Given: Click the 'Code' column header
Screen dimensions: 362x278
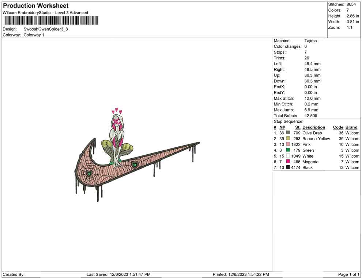Looking at the screenshot, I should tap(338, 127).
